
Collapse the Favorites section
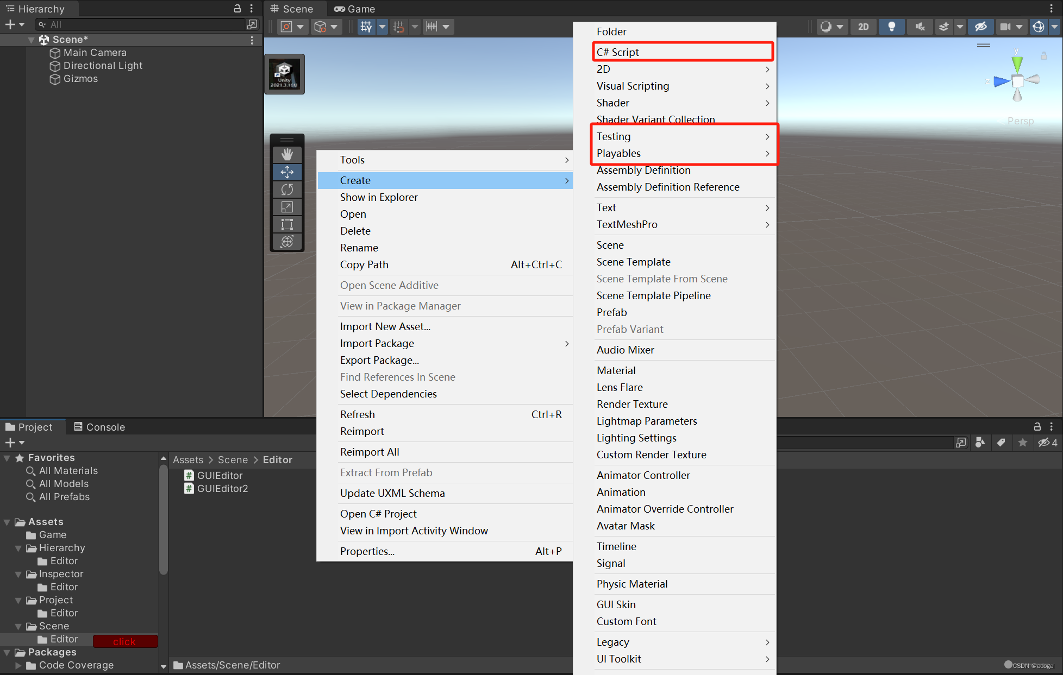coord(7,458)
